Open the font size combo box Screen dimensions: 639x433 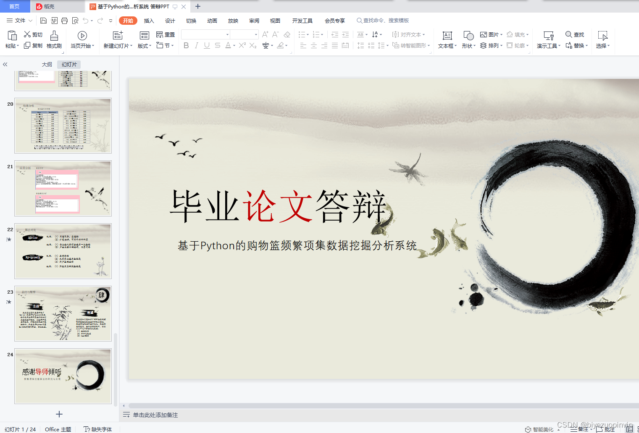point(244,34)
